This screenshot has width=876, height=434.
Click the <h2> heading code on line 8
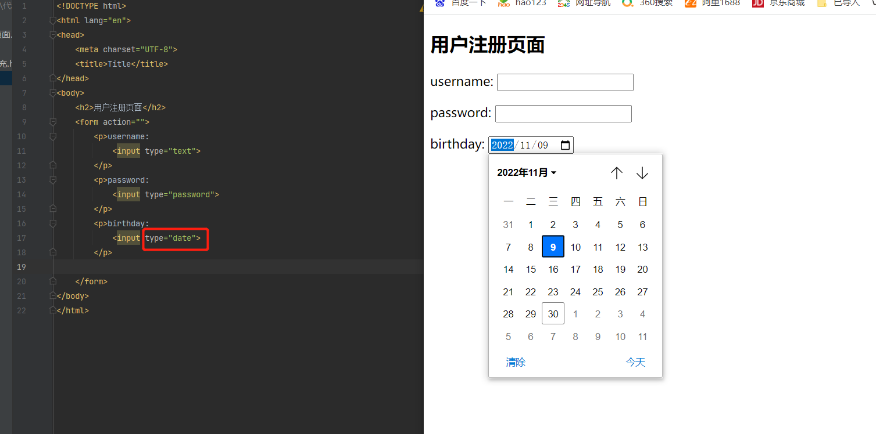[120, 107]
